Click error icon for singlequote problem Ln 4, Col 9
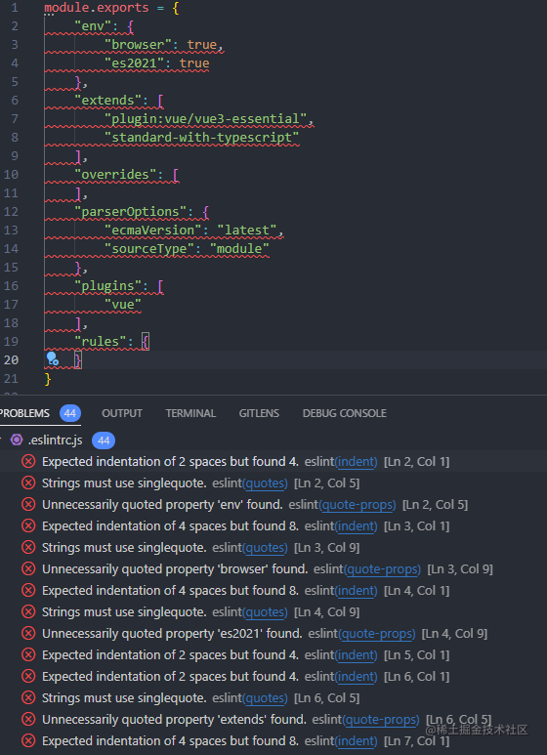Viewport: 547px width, 755px height. click(28, 612)
